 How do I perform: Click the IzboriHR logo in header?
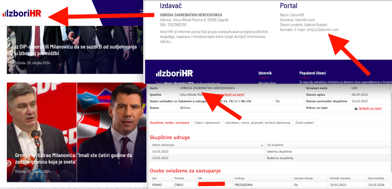point(22,14)
